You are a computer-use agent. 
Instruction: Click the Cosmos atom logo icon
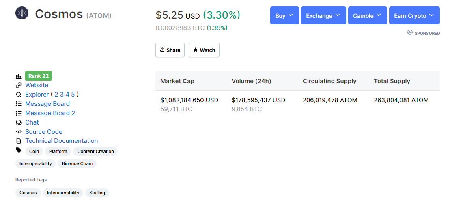[x=22, y=13]
